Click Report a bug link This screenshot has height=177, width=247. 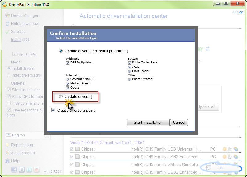22,145
